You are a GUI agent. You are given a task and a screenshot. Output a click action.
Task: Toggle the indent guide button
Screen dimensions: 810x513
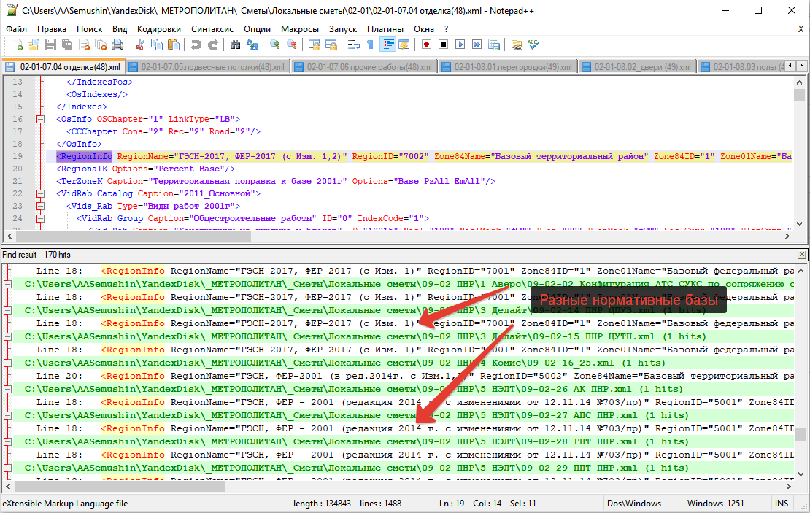(386, 45)
